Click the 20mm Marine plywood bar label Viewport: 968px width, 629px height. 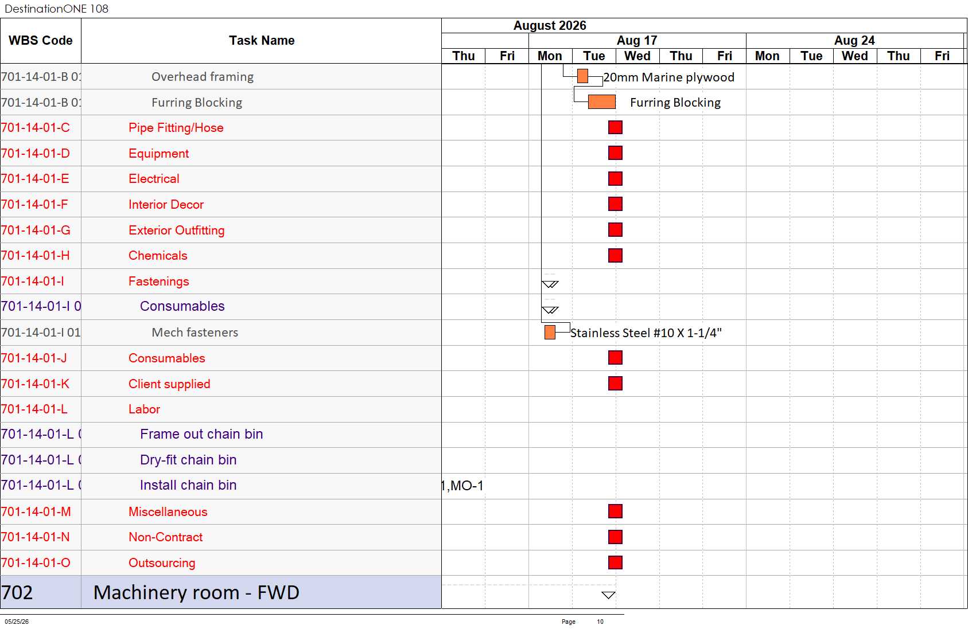coord(669,77)
